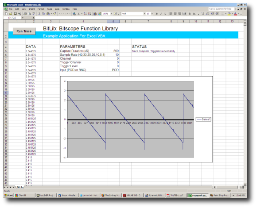
Task: Click row header 17
Action: click(x=6, y=92)
